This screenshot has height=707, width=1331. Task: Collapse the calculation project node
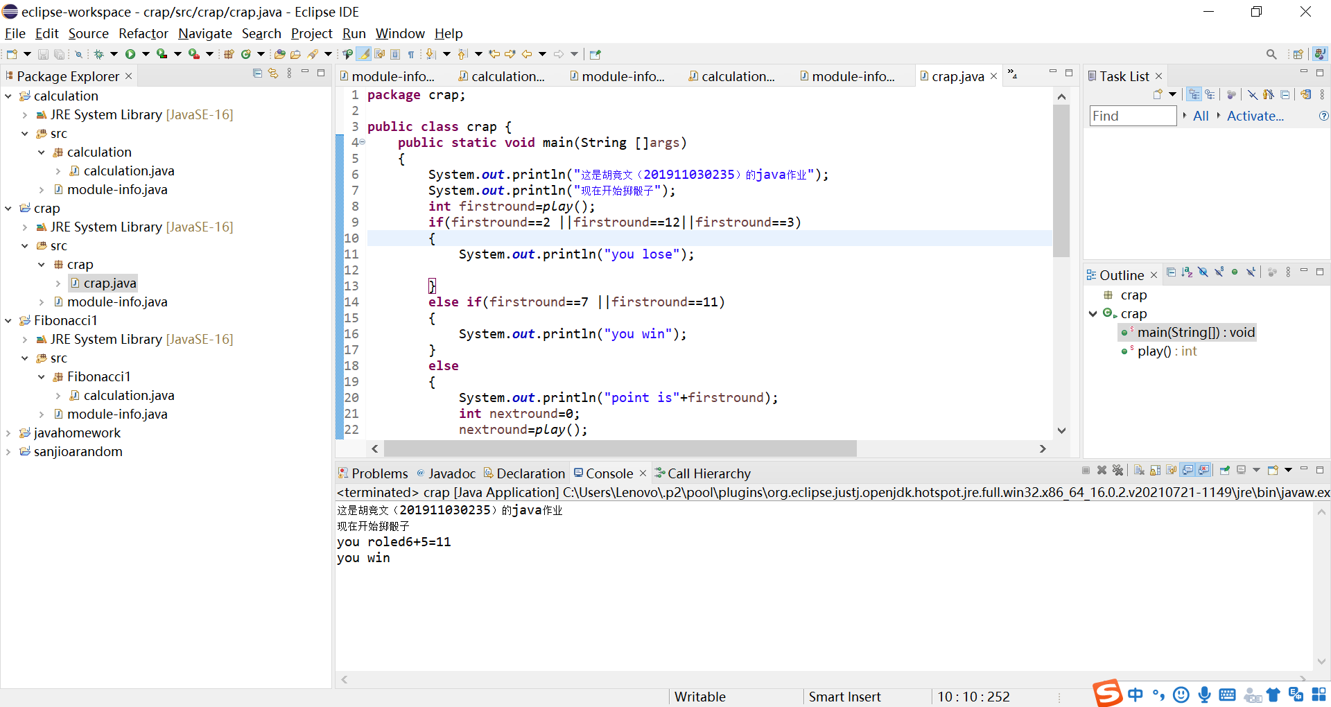[8, 96]
